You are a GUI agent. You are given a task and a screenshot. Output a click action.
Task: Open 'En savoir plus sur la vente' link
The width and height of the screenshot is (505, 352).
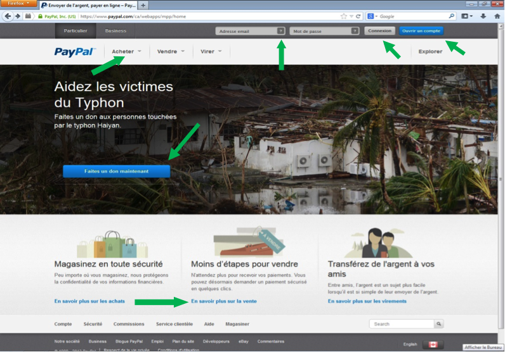click(223, 301)
